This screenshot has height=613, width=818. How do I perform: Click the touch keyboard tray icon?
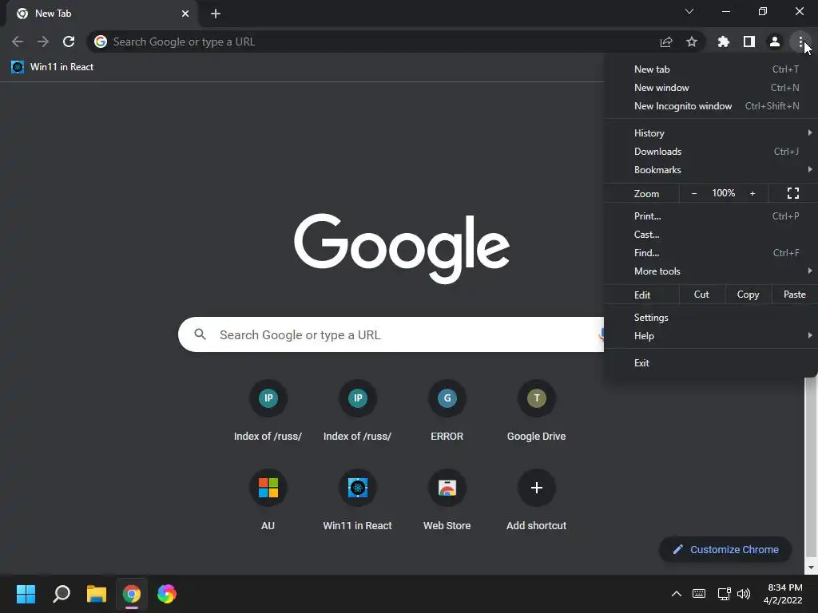(x=698, y=594)
